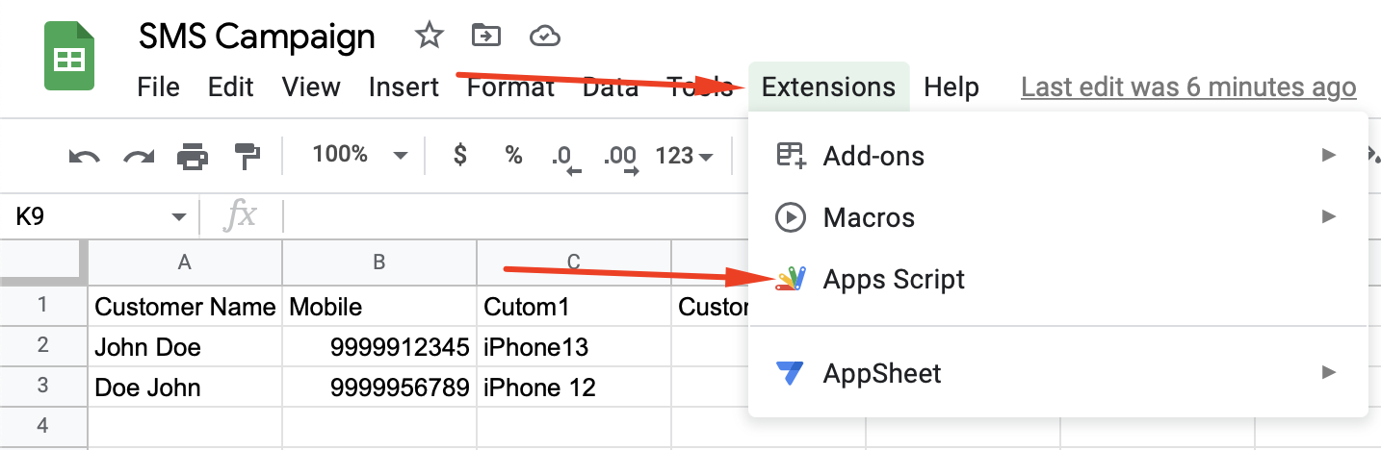This screenshot has width=1381, height=450.
Task: Redo the last action
Action: point(139,156)
